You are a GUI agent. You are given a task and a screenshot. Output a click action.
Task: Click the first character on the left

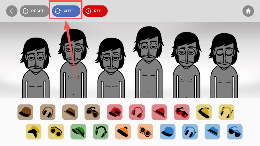click(36, 68)
